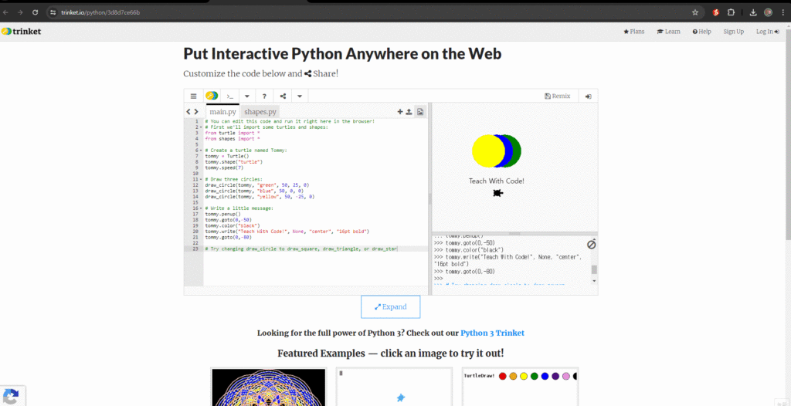Click the red extension icon in toolbar
This screenshot has height=406, width=791.
pos(715,12)
